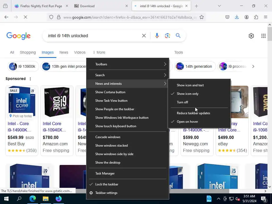
Task: Open the tracking protection shield icon
Action: coord(51,17)
